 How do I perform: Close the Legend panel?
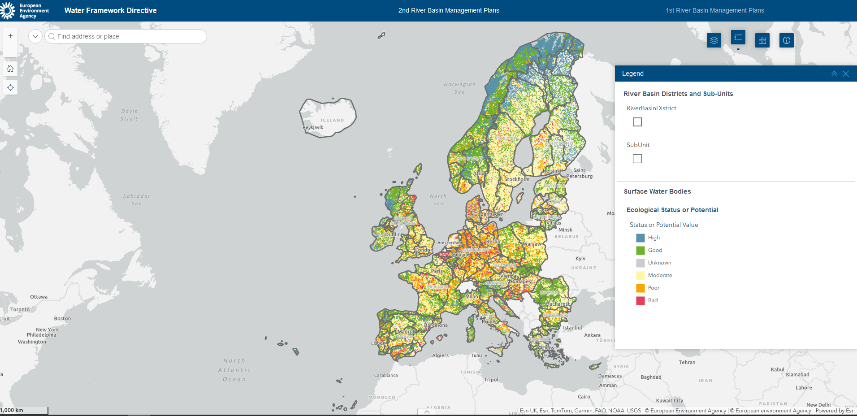(x=846, y=74)
